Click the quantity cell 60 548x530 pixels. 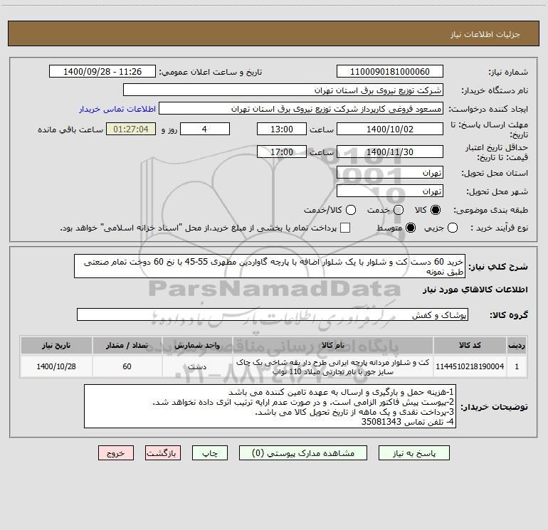(127, 366)
